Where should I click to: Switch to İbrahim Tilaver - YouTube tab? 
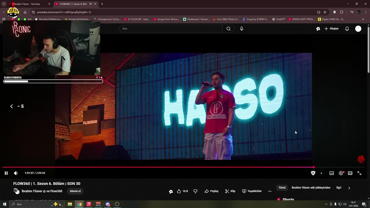(x=27, y=4)
